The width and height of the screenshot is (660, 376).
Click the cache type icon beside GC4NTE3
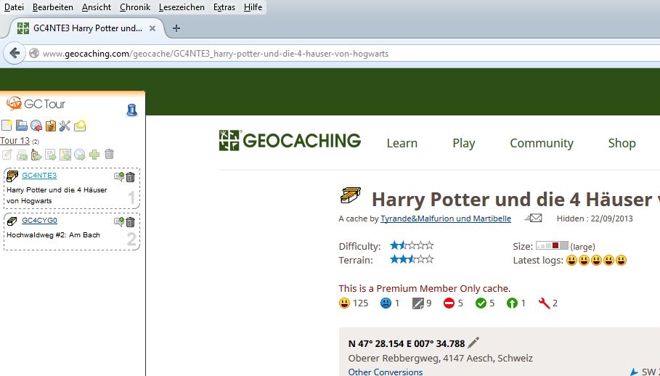tap(12, 176)
